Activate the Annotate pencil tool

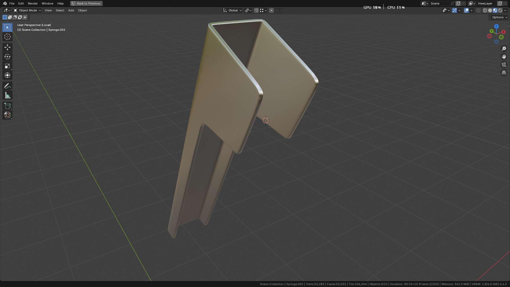(7, 86)
